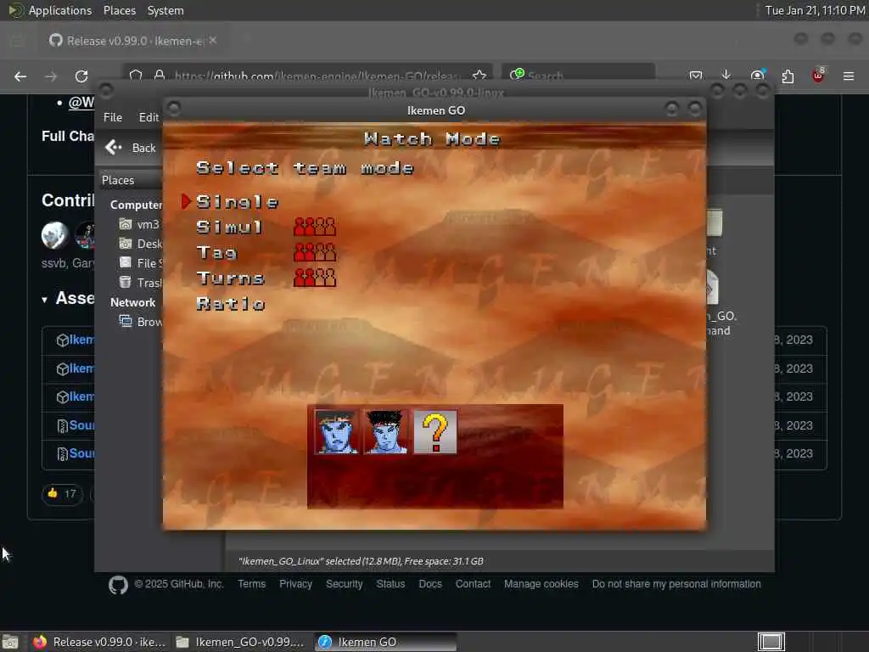Click show desktop icon in bottom panel
869x652 pixels.
(x=10, y=642)
